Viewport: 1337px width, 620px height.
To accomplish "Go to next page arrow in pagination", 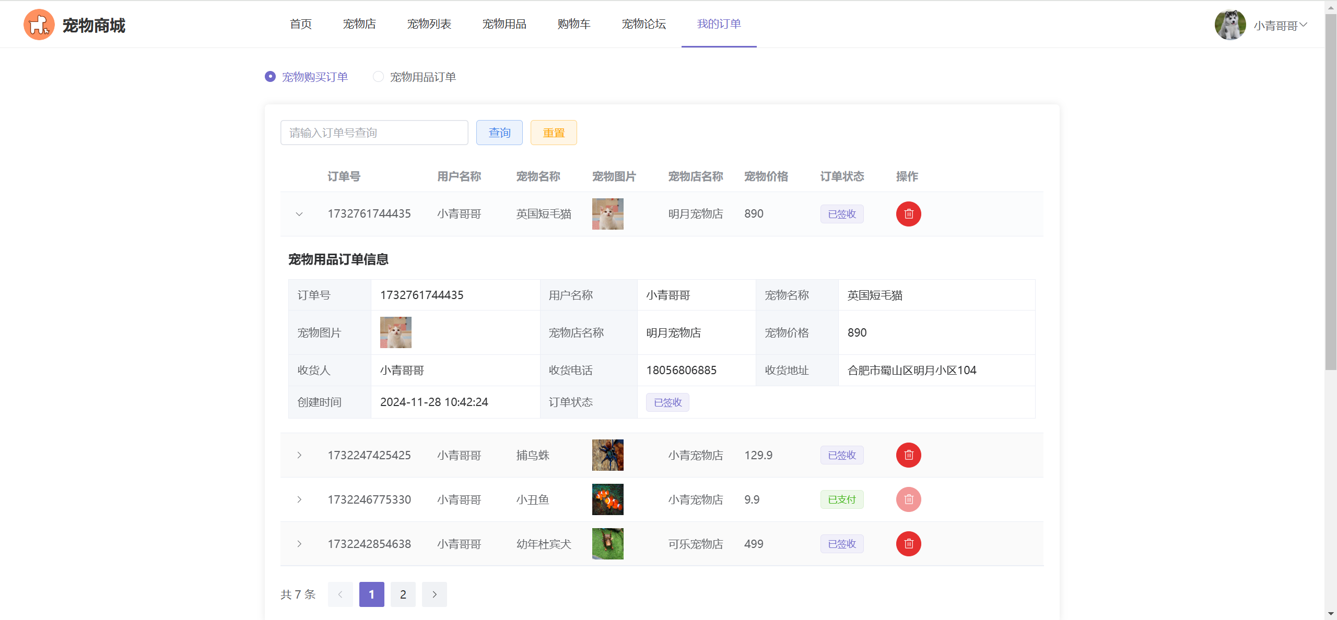I will (434, 594).
